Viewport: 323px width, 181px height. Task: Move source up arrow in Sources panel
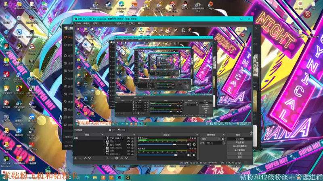(x=122, y=158)
